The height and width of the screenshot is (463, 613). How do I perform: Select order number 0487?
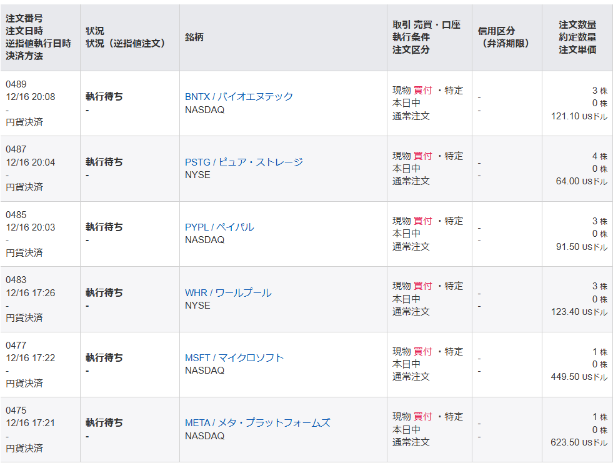(16, 149)
